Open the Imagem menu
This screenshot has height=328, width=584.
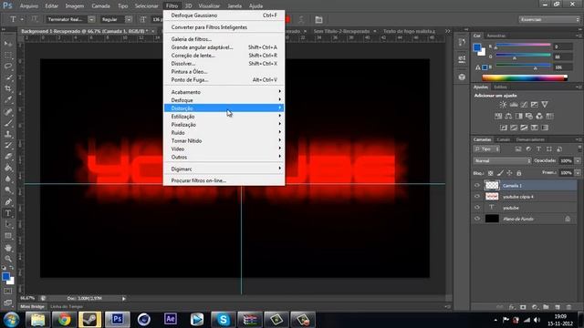[x=75, y=6]
